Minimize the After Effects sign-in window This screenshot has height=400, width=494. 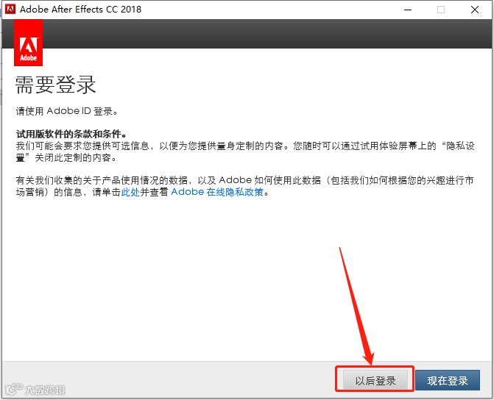pos(408,10)
